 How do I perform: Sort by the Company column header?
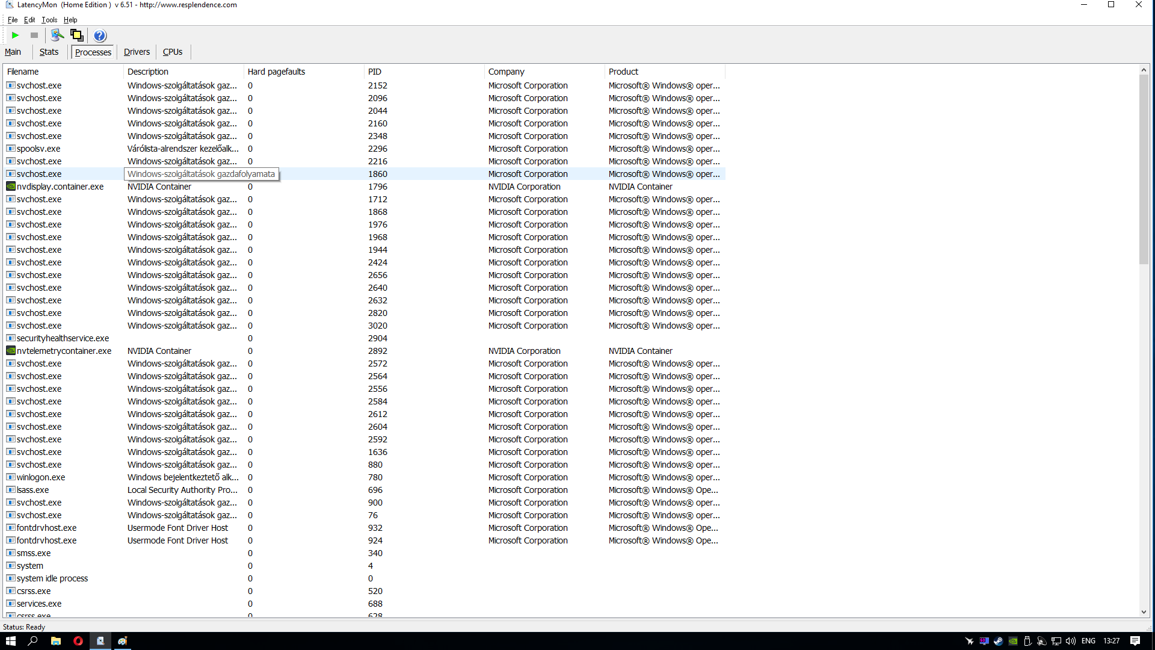544,72
